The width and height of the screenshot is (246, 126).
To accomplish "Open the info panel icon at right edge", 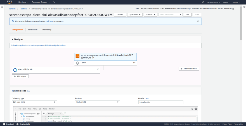I will [244, 7].
